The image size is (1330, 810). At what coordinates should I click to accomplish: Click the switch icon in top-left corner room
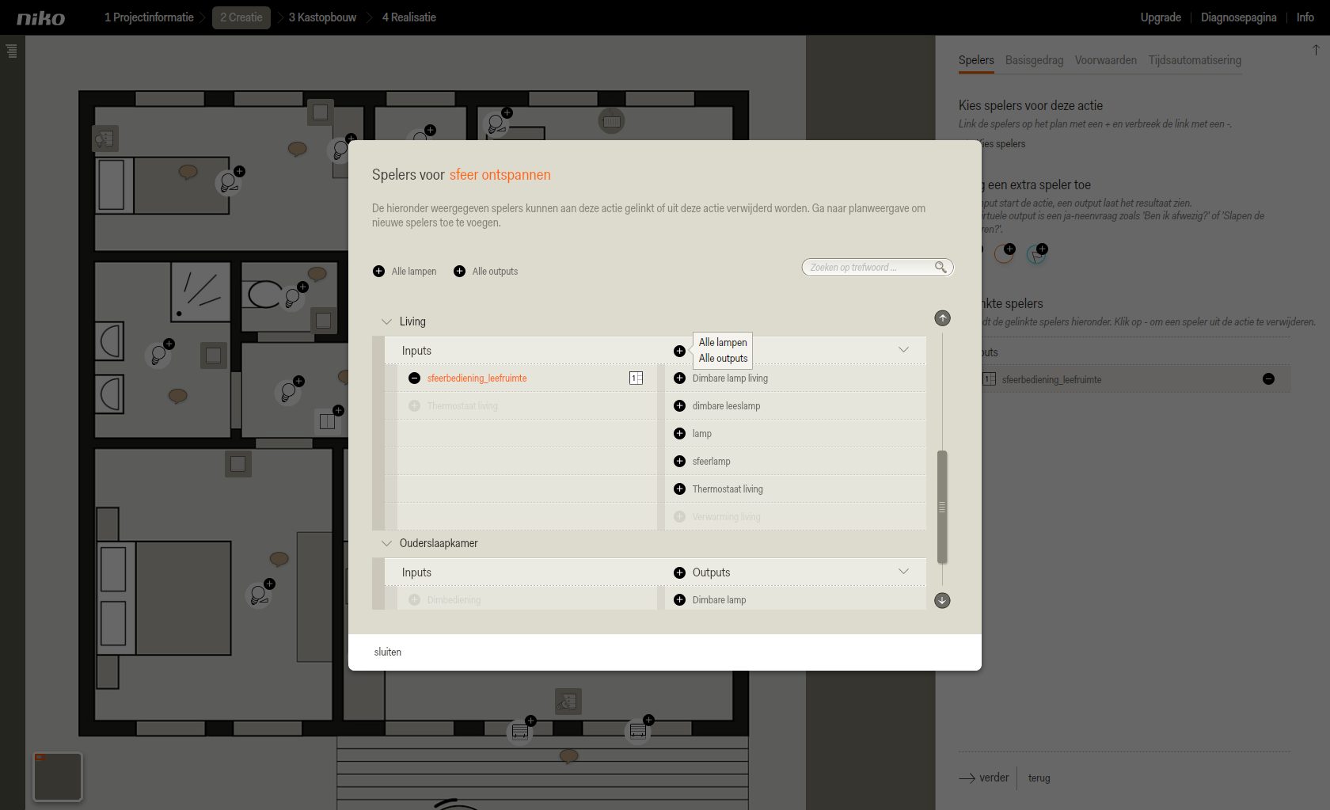pyautogui.click(x=104, y=139)
